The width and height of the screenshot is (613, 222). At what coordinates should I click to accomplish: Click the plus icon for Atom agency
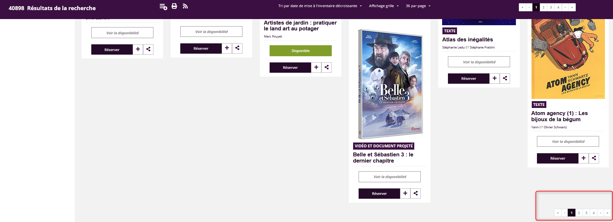[x=584, y=158]
